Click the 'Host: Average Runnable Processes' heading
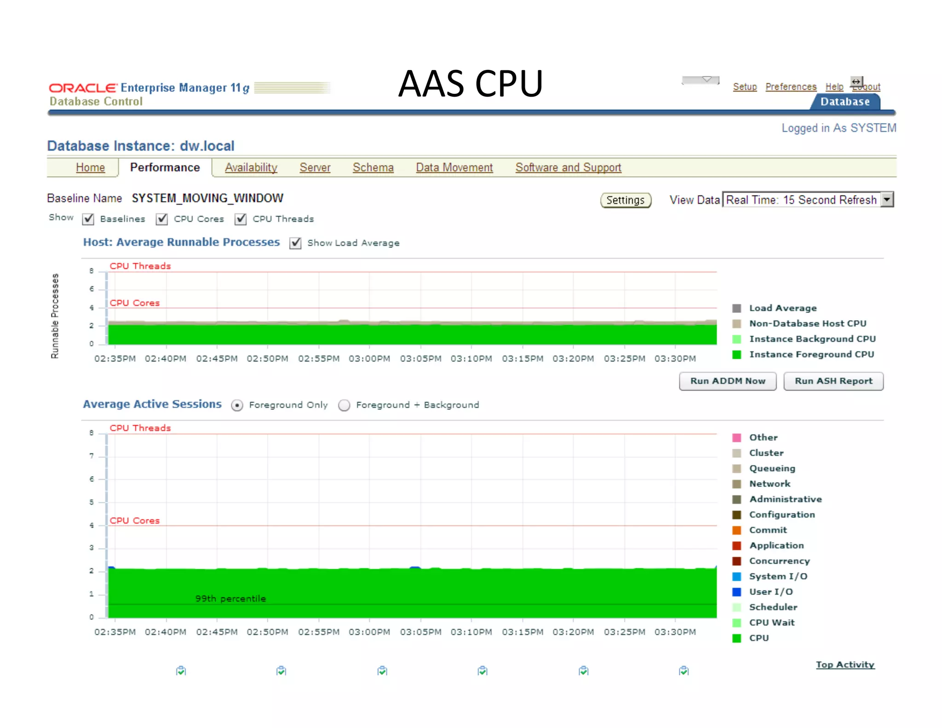This screenshot has height=728, width=942. tap(181, 242)
